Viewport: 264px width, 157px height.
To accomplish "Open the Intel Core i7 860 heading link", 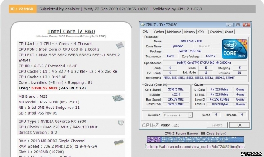I will tap(71, 31).
